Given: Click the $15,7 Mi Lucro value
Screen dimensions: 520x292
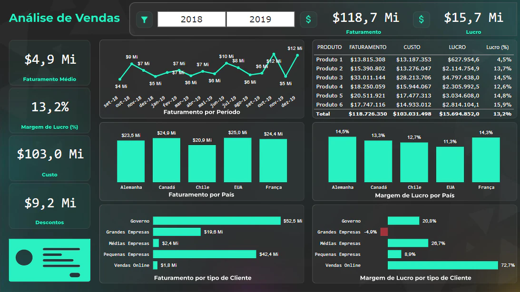Looking at the screenshot, I should pyautogui.click(x=473, y=18).
